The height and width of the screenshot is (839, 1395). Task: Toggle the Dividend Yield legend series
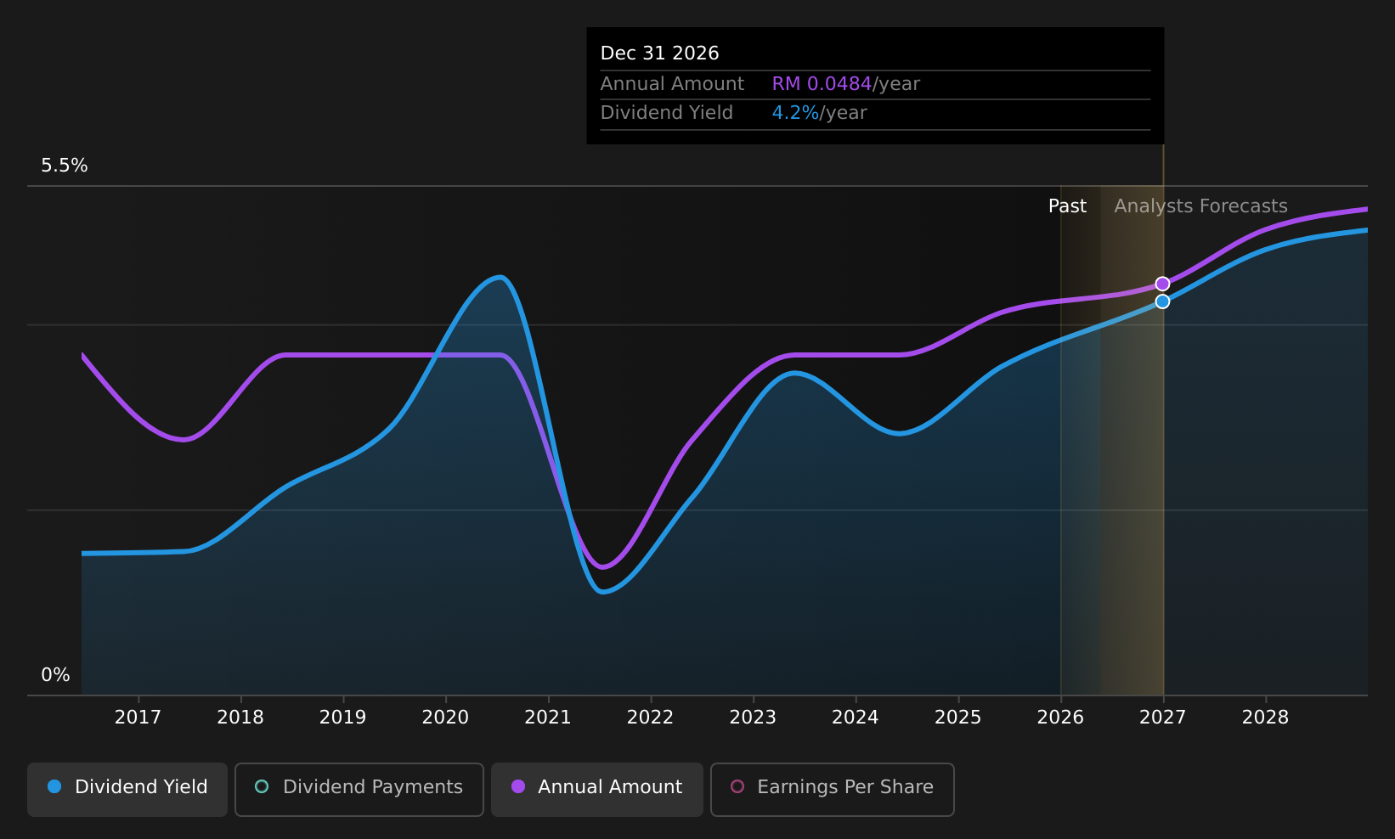point(127,789)
